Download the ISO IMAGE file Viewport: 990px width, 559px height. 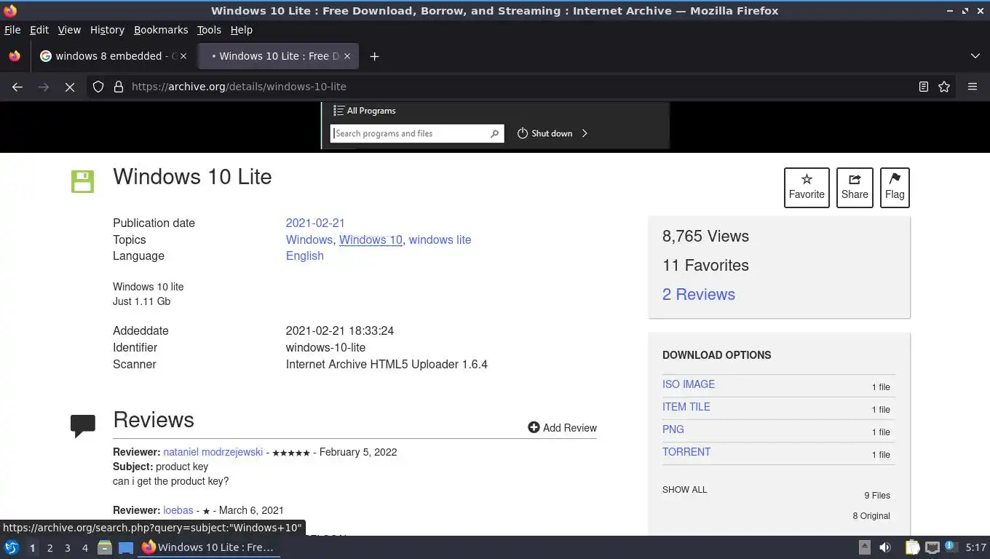[689, 384]
